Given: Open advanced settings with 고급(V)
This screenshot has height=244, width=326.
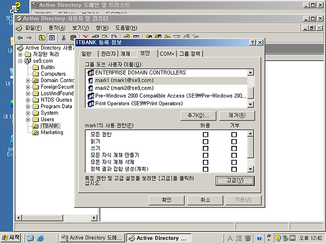Looking at the screenshot, I should click(235, 181).
